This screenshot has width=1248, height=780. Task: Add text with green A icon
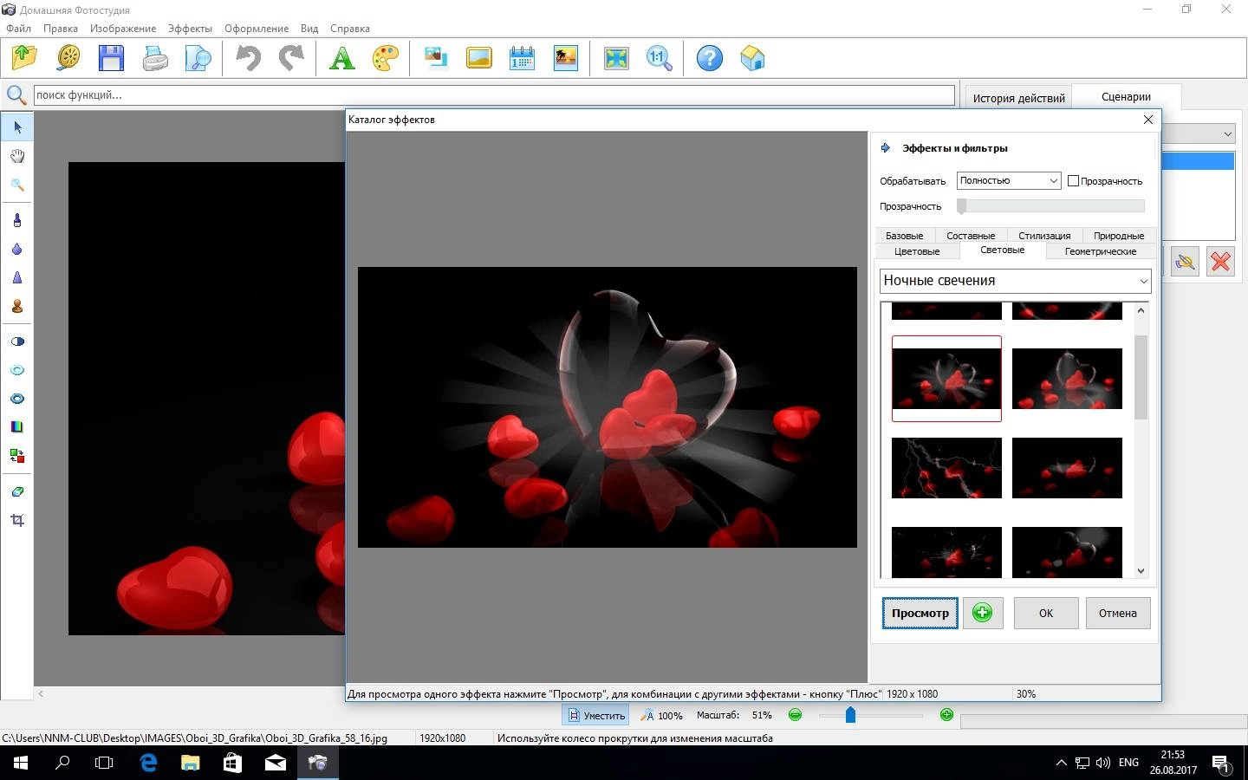point(342,58)
